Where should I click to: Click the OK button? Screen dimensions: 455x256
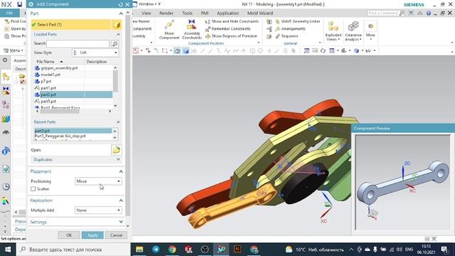tap(69, 235)
